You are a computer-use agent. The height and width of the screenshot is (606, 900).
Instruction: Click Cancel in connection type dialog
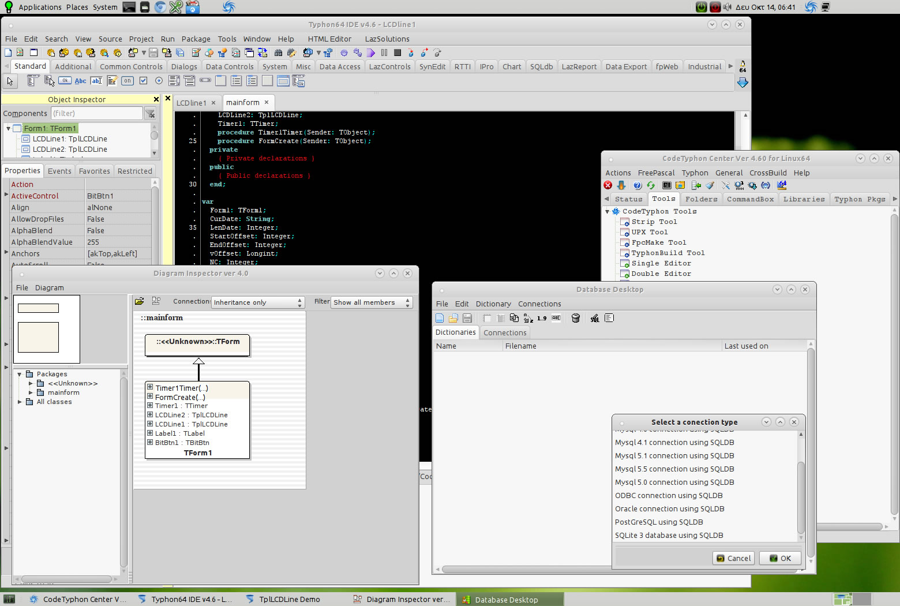tap(733, 558)
